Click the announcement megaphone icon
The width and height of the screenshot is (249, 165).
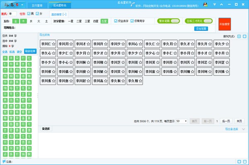pyautogui.click(x=4, y=162)
